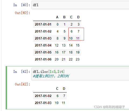Select 2017-01-03 row in second output table
Screen dimensions: 129x111
50,103
